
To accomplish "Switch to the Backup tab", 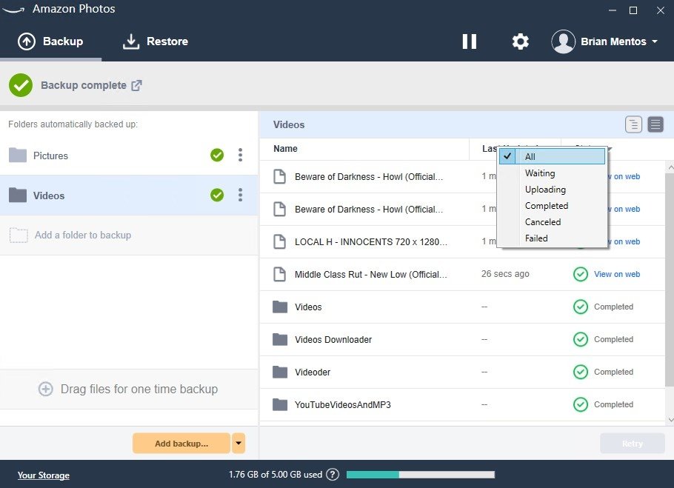I will click(x=50, y=41).
